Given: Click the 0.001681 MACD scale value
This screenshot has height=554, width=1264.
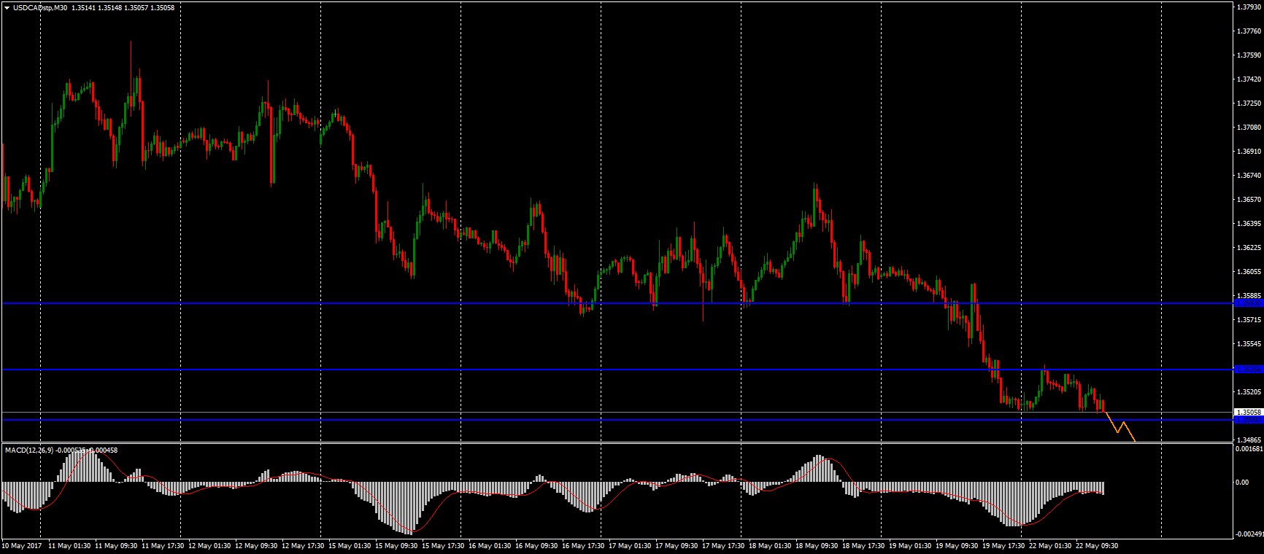Looking at the screenshot, I should (x=1249, y=449).
